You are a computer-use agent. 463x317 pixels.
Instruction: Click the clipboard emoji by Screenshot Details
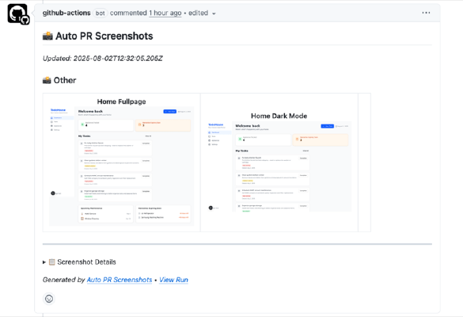51,262
